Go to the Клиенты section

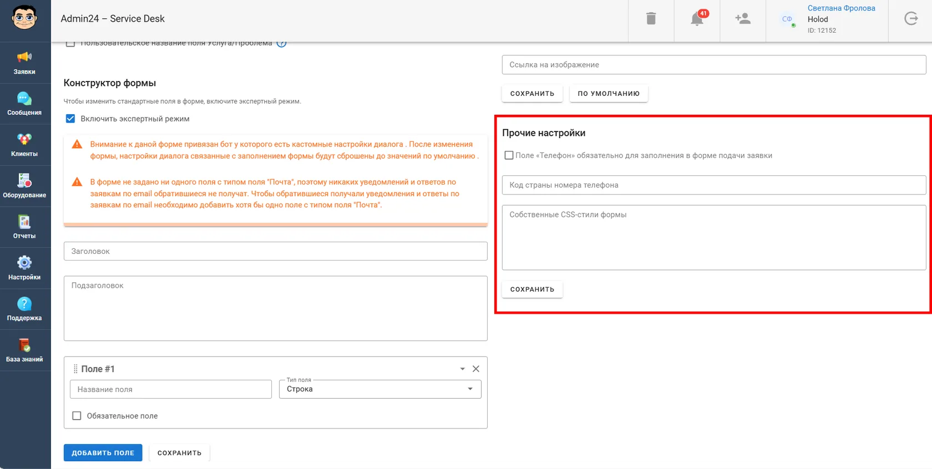(x=25, y=145)
